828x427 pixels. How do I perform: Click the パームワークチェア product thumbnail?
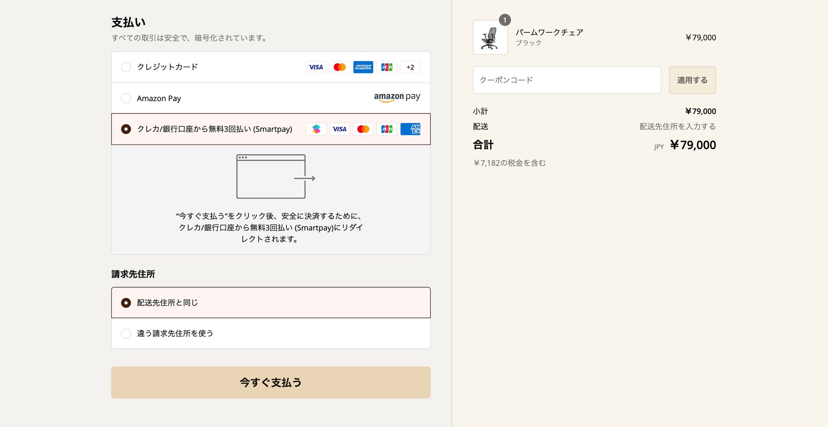[x=490, y=37]
